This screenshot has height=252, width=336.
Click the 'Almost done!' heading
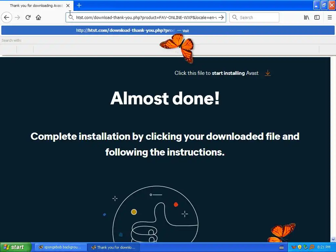[x=165, y=98]
